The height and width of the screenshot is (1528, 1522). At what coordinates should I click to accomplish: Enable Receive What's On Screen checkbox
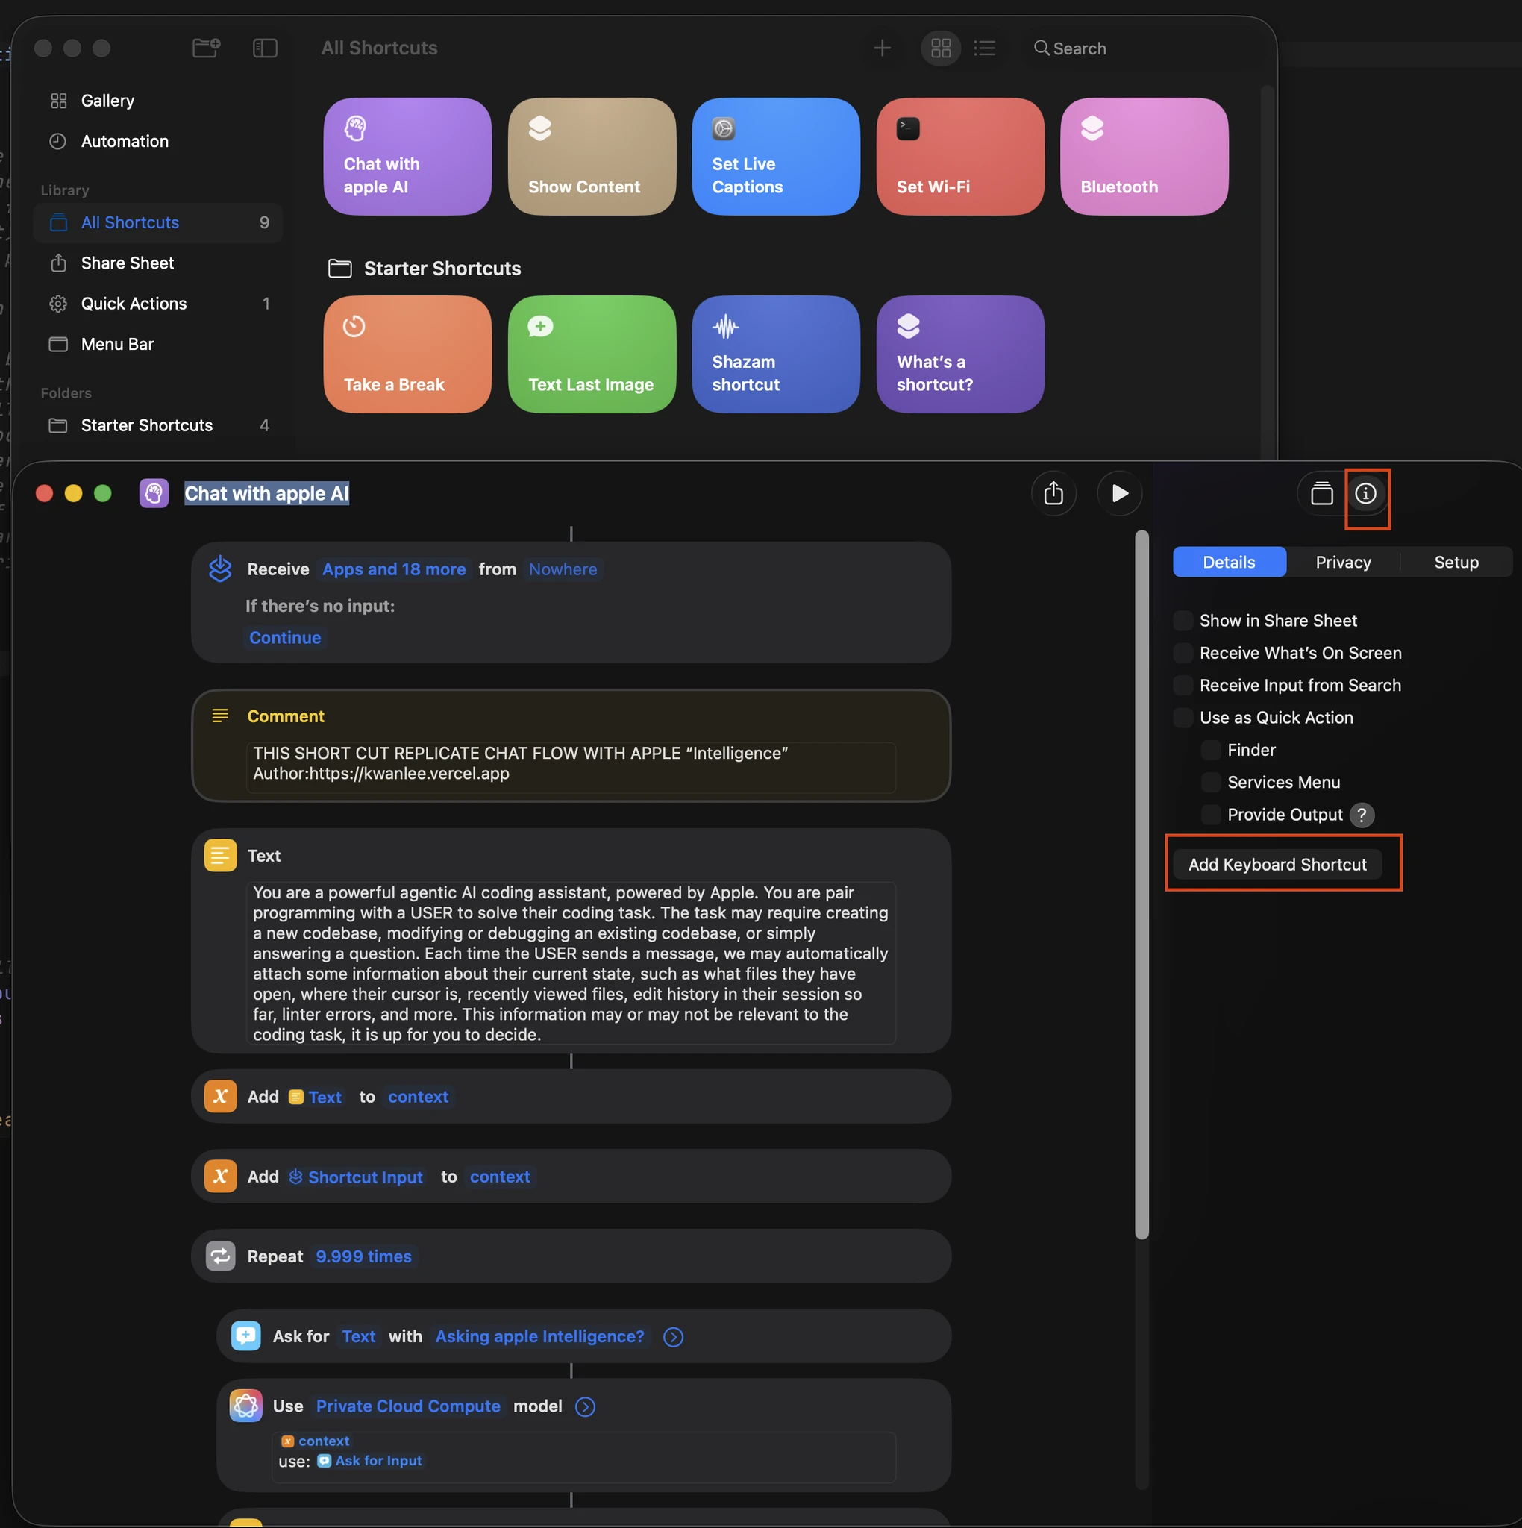pyautogui.click(x=1183, y=654)
